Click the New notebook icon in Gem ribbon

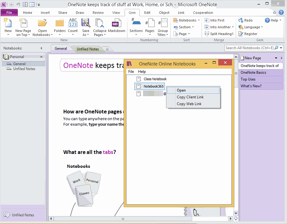pos(8,23)
